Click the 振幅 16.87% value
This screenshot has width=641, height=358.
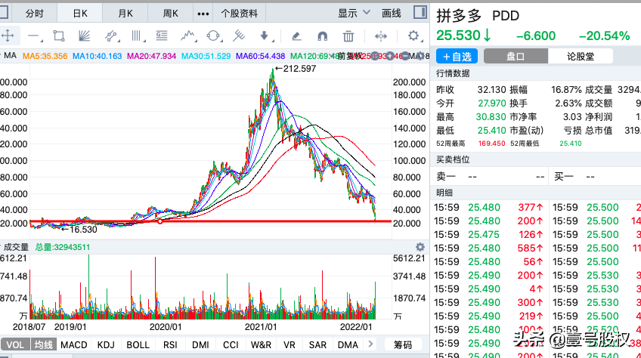(566, 89)
